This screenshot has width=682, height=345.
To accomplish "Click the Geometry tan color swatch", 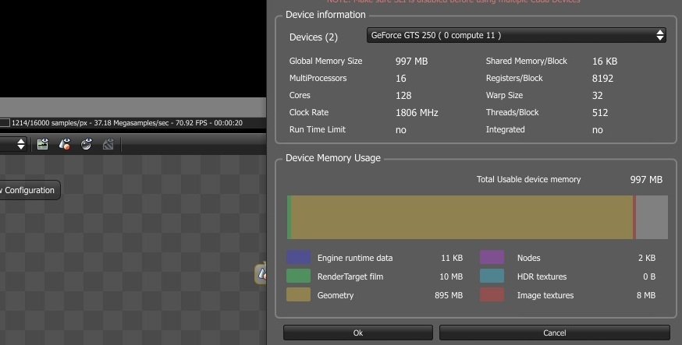I will pos(298,294).
